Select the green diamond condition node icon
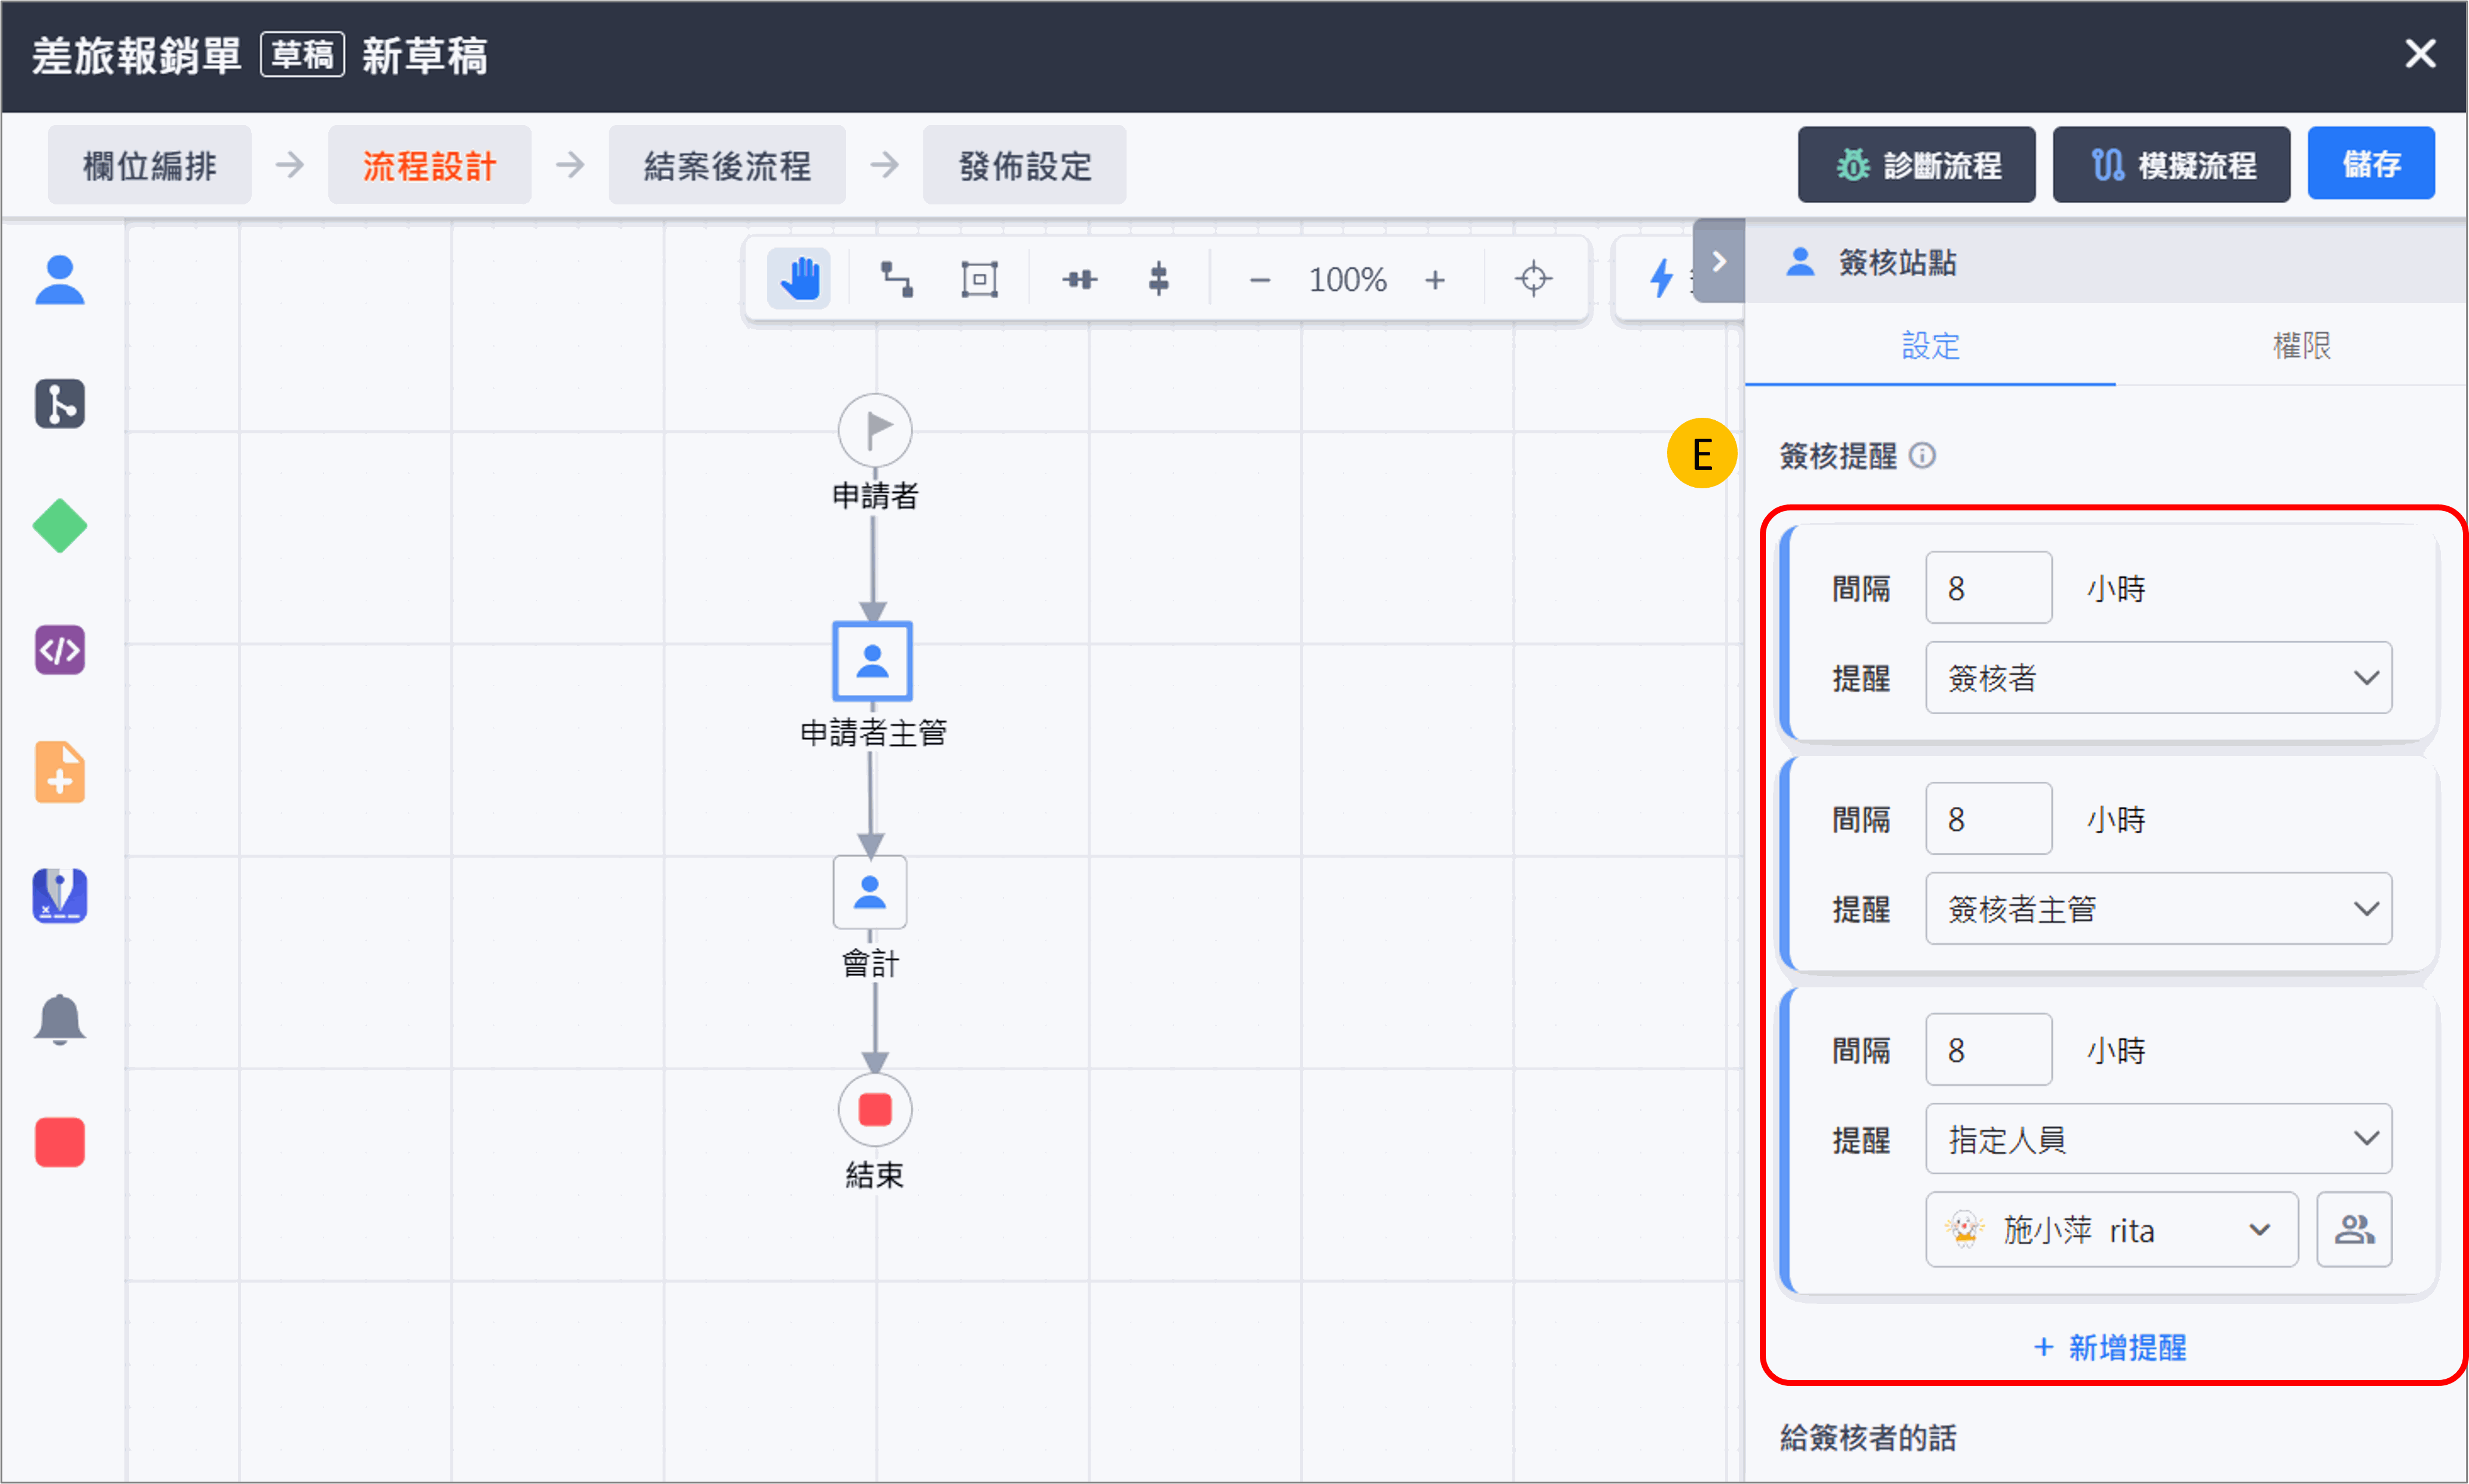The width and height of the screenshot is (2469, 1484). point(60,526)
